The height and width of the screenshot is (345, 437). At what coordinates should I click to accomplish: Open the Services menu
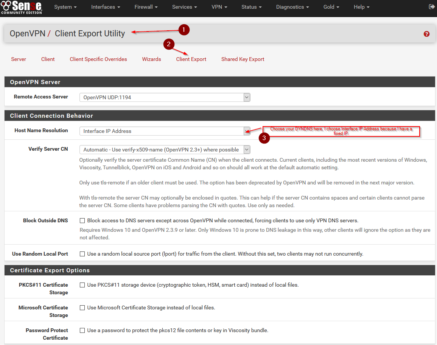pyautogui.click(x=185, y=7)
